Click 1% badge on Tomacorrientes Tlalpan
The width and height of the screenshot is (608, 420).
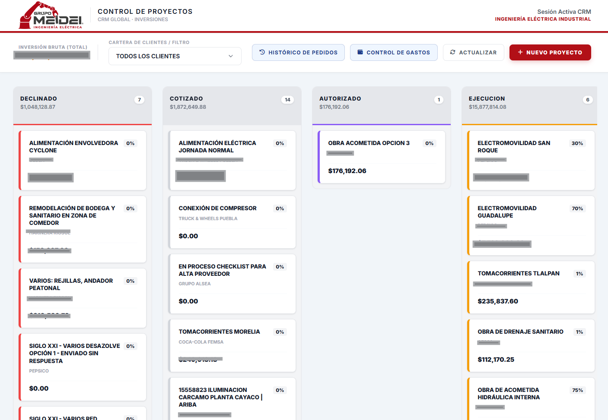coord(579,274)
